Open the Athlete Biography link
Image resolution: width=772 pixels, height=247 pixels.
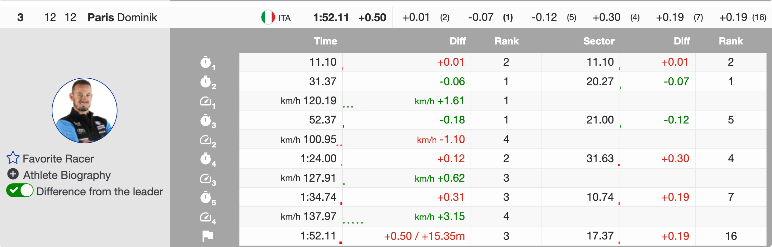tap(67, 175)
